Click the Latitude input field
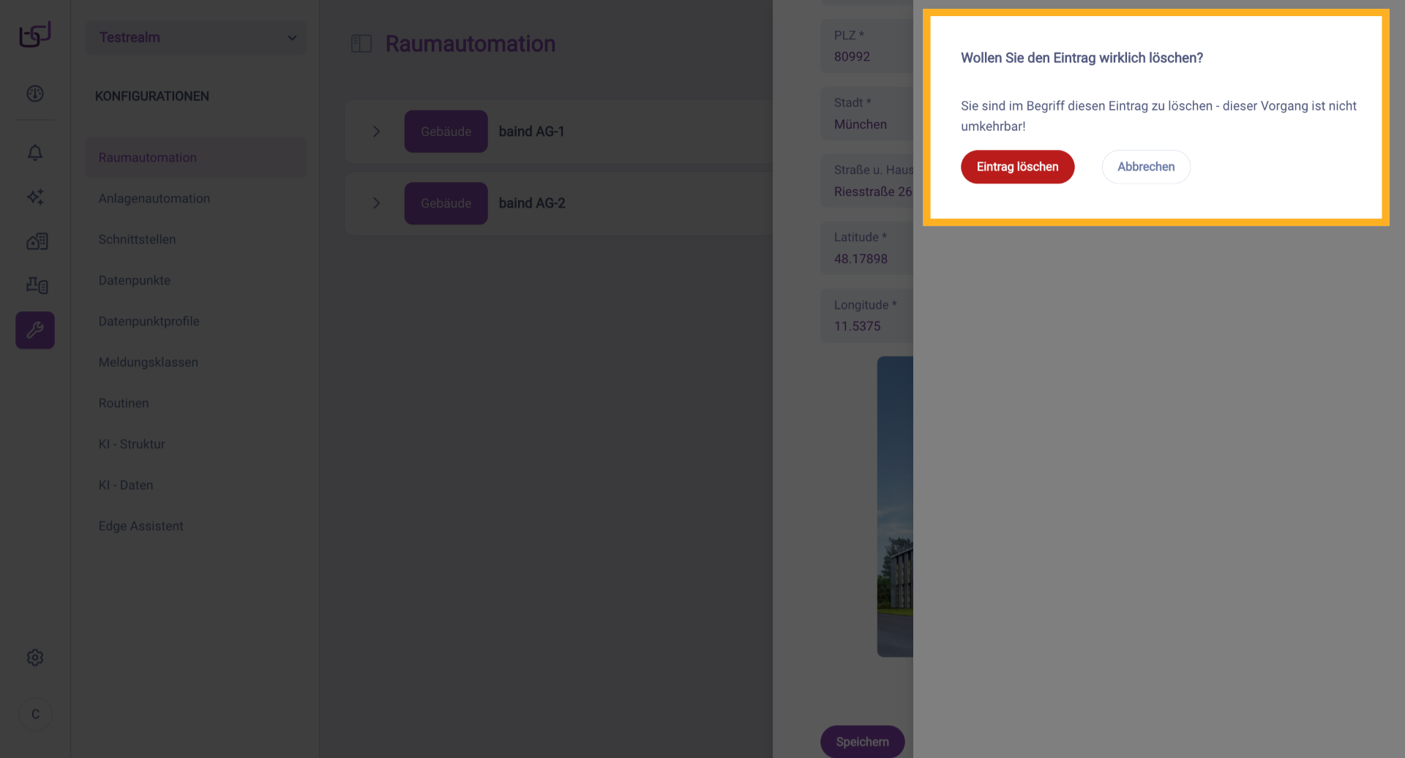1405x758 pixels. (x=867, y=259)
